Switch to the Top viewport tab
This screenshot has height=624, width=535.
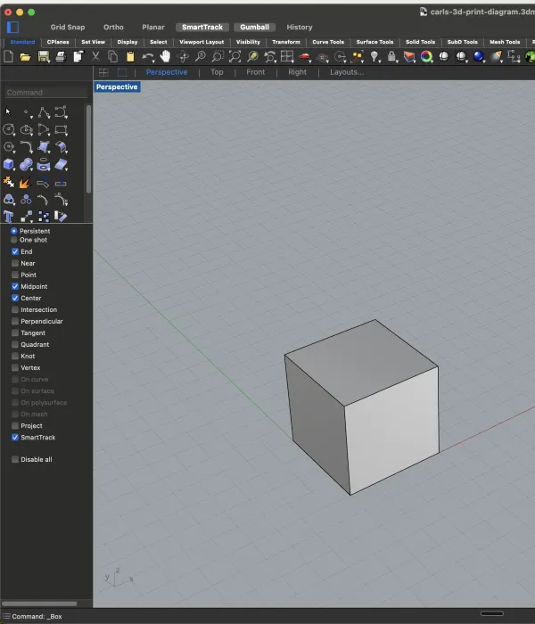tap(217, 72)
